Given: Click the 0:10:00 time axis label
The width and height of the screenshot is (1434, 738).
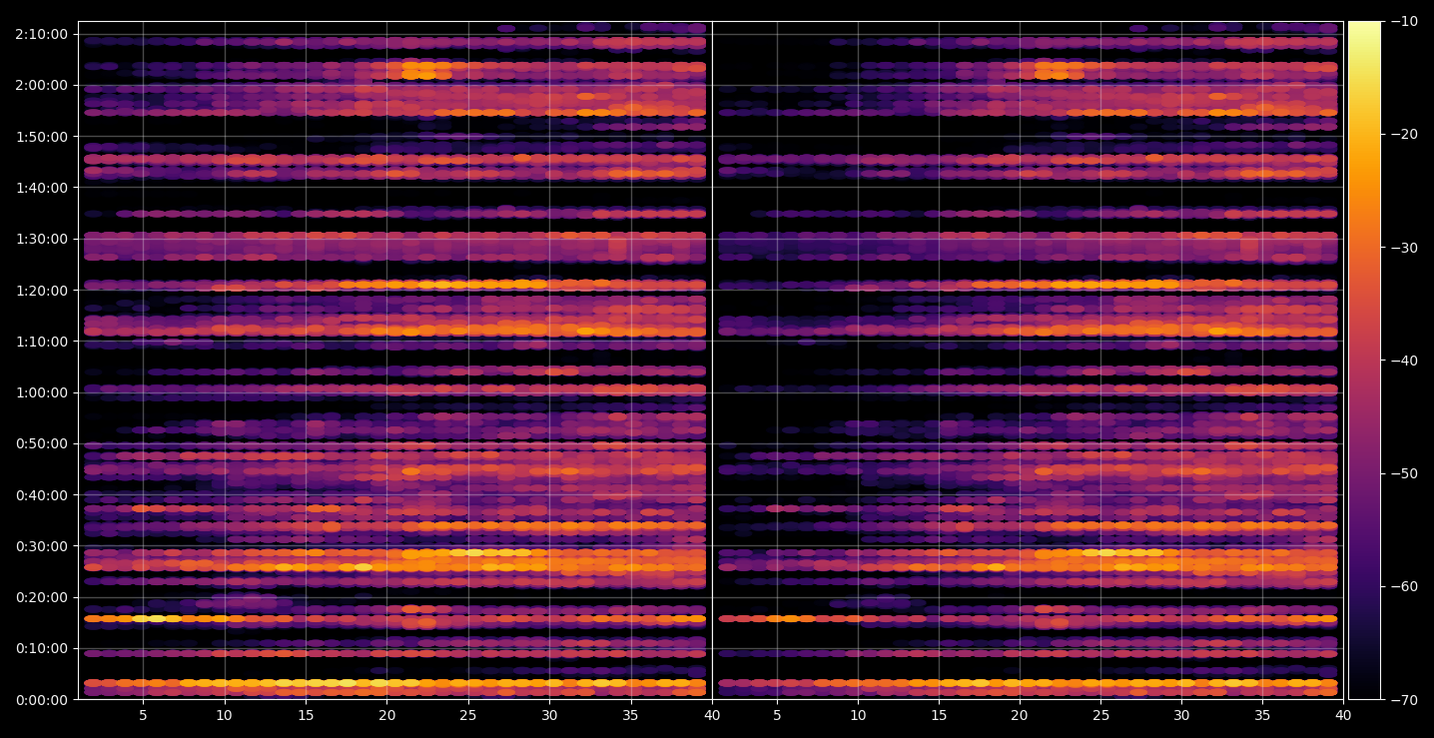Looking at the screenshot, I should (41, 648).
